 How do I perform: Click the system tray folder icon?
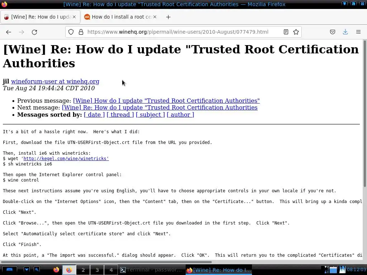[x=333, y=270]
